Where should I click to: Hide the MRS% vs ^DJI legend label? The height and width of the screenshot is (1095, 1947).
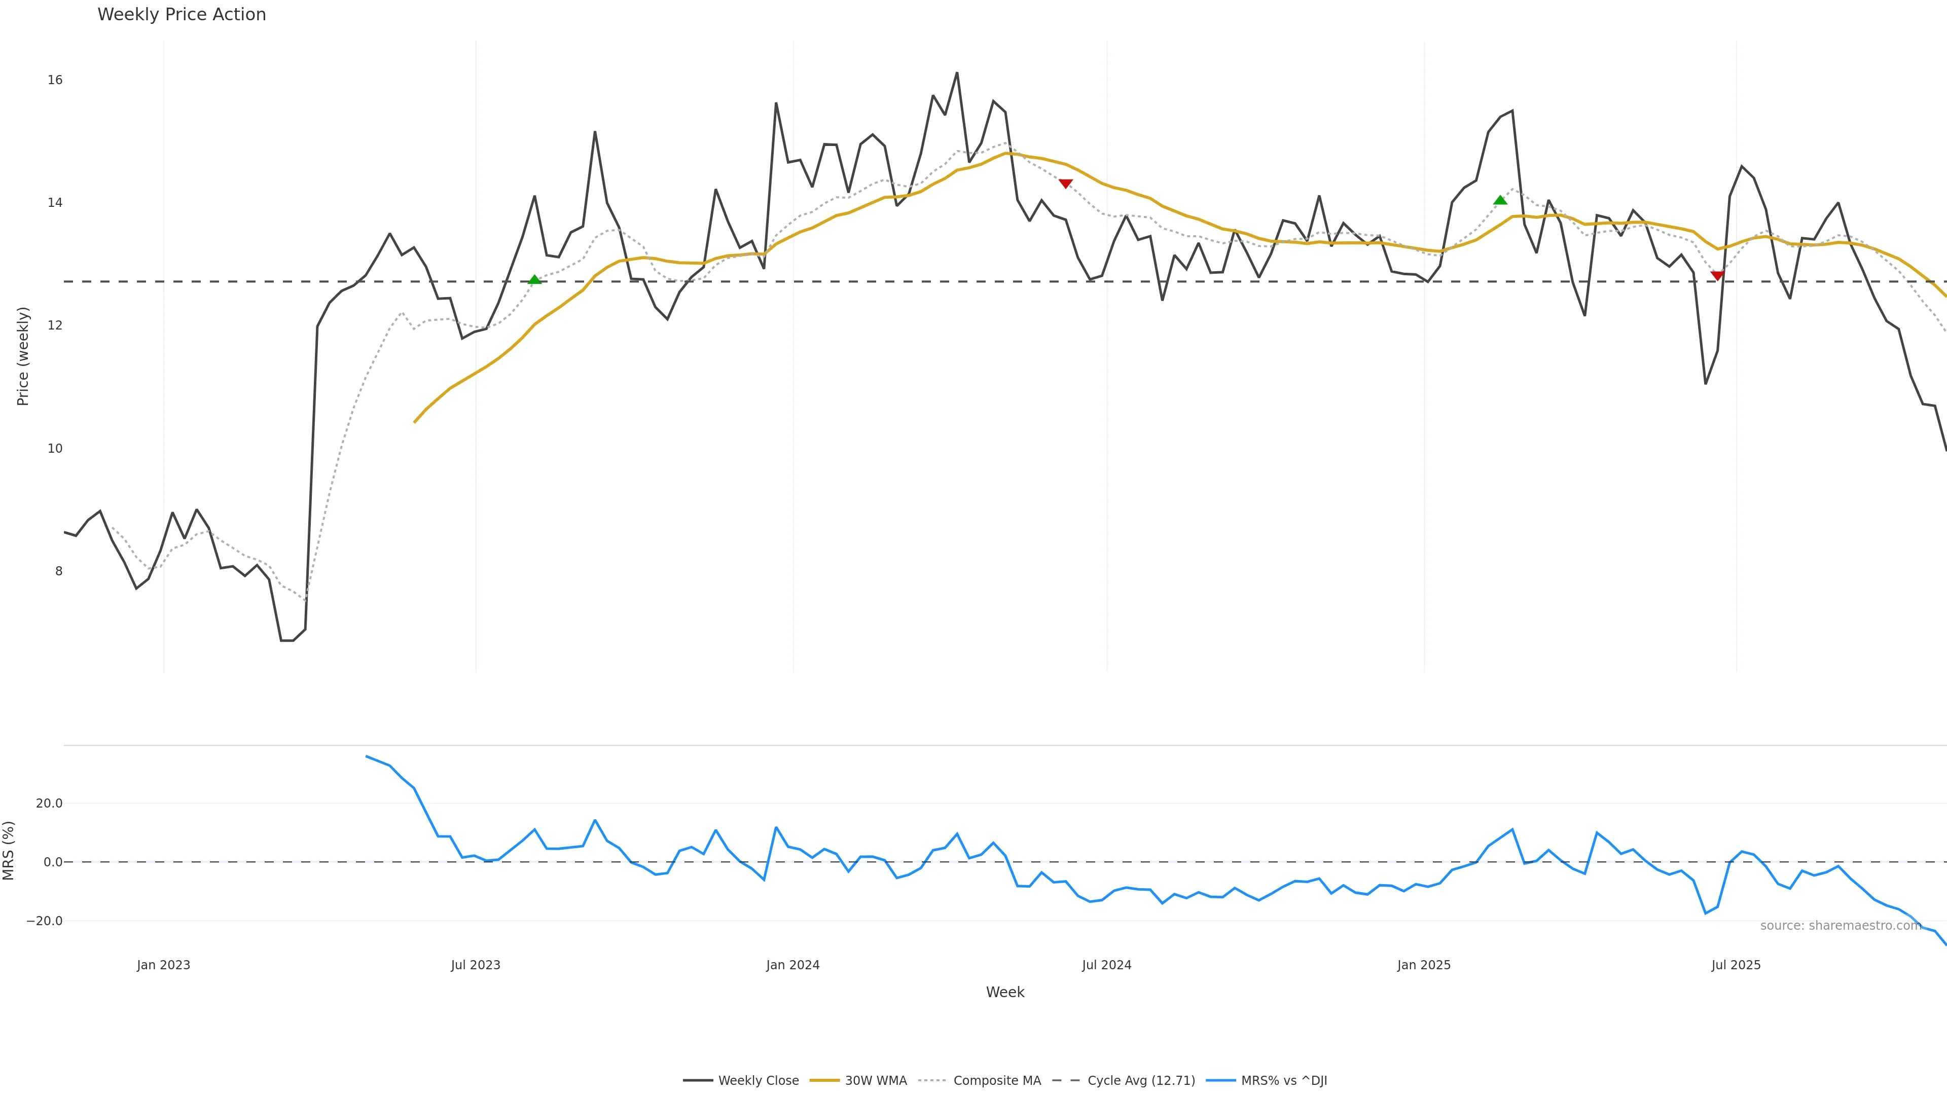click(1283, 1081)
